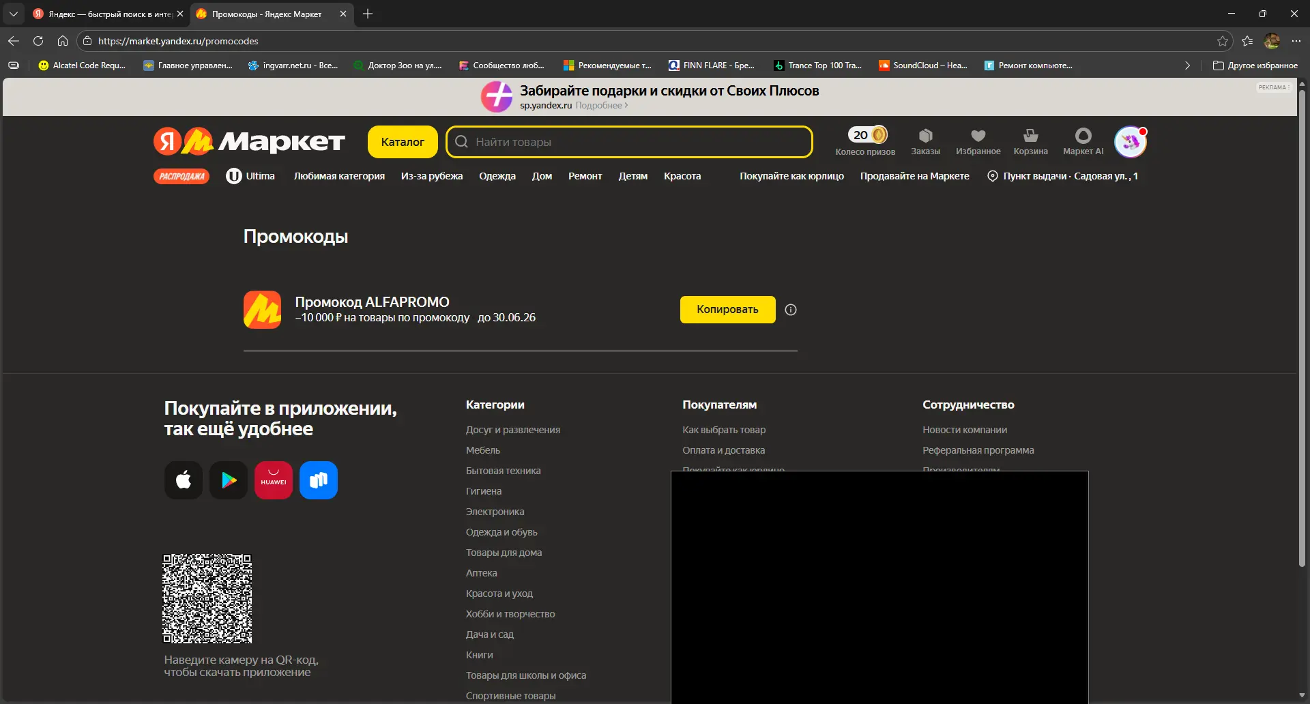Open the Оплата и доставка link

pos(724,450)
